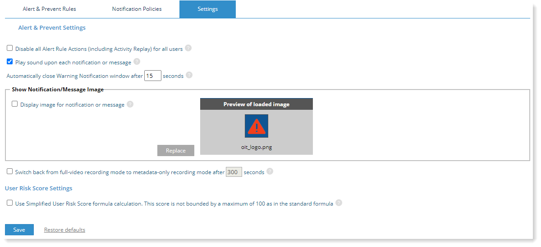Enable Disable all Alert Rule Actions checkbox
541x247 pixels.
pyautogui.click(x=10, y=48)
